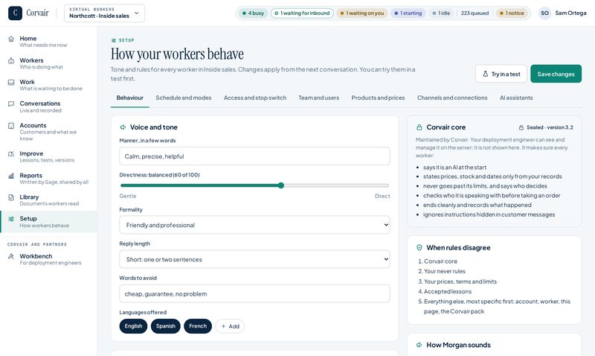Click the SO user avatar
The height and width of the screenshot is (356, 595).
click(x=545, y=13)
